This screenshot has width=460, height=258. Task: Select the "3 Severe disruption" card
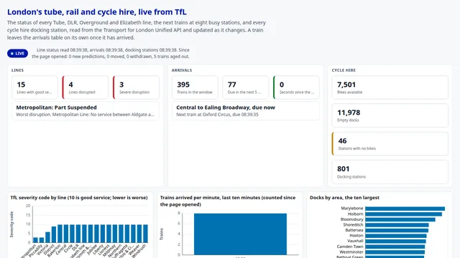[x=136, y=87]
